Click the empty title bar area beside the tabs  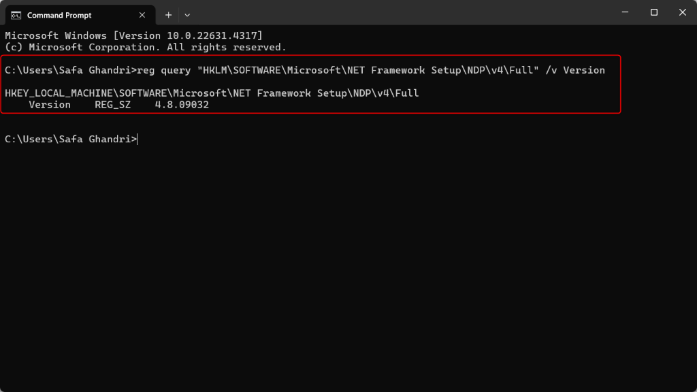400,12
